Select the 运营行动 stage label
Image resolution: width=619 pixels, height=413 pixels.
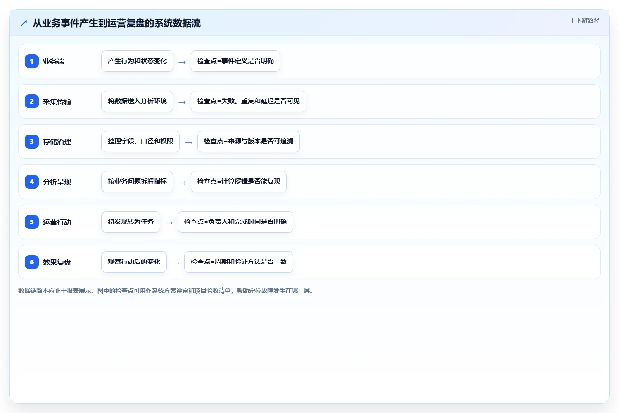pyautogui.click(x=57, y=222)
